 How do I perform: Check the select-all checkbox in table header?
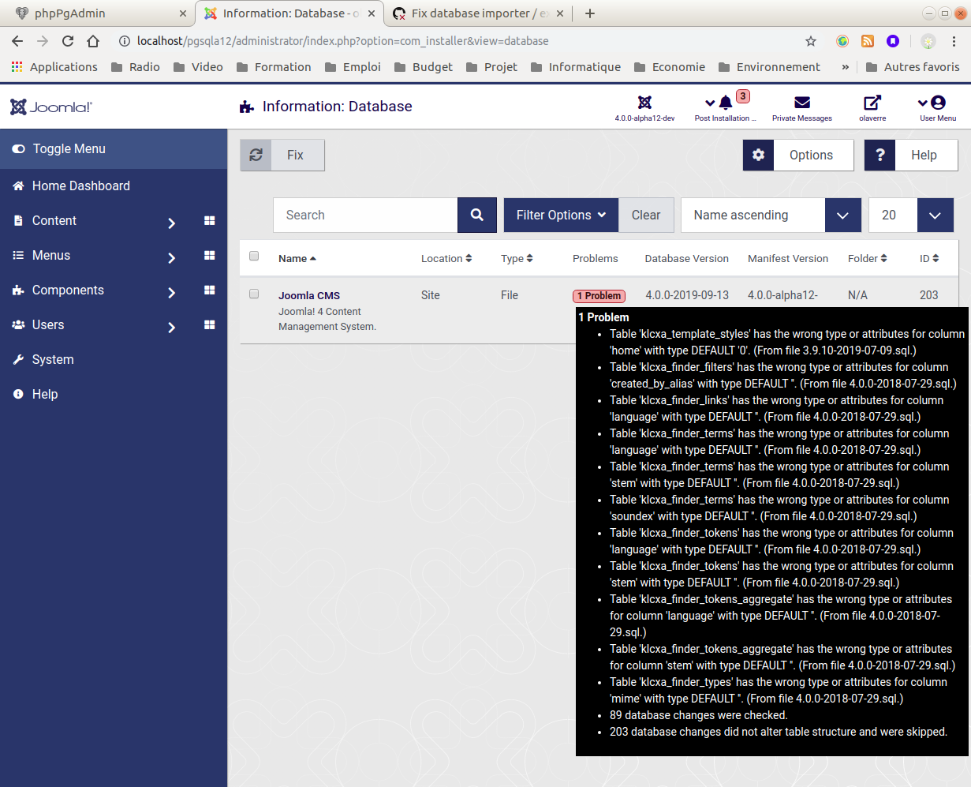click(x=254, y=256)
